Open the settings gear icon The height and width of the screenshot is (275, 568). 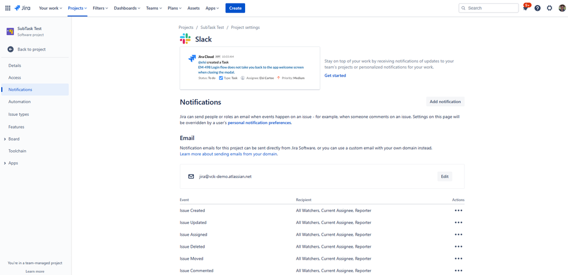(550, 8)
